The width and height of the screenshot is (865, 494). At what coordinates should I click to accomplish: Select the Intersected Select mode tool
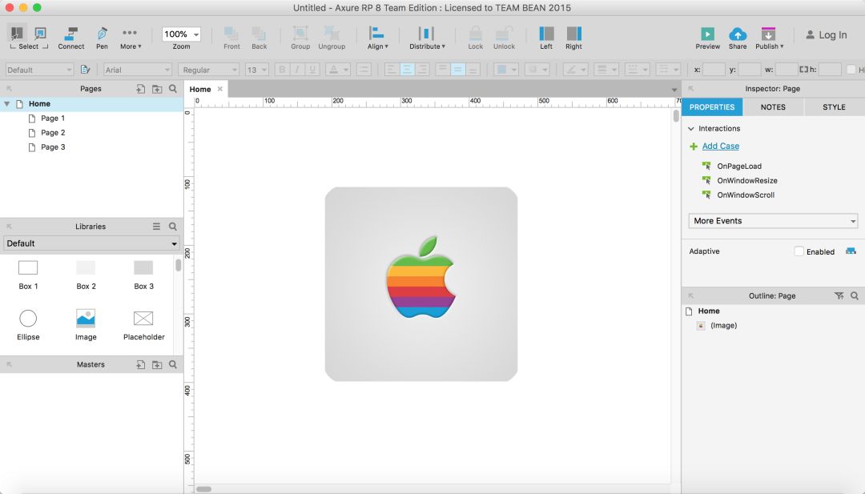(17, 34)
